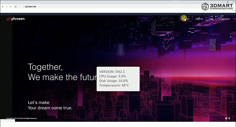Click the Phrozen copyright notice

tap(22, 118)
